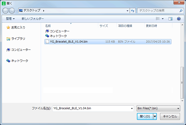This screenshot has height=125, width=186.
Task: Click the sidebar コンピューター monitor icon
Action: coord(8,50)
